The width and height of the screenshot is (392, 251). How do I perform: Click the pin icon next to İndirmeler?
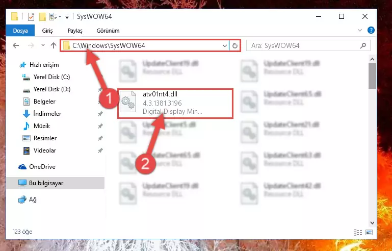[100, 114]
